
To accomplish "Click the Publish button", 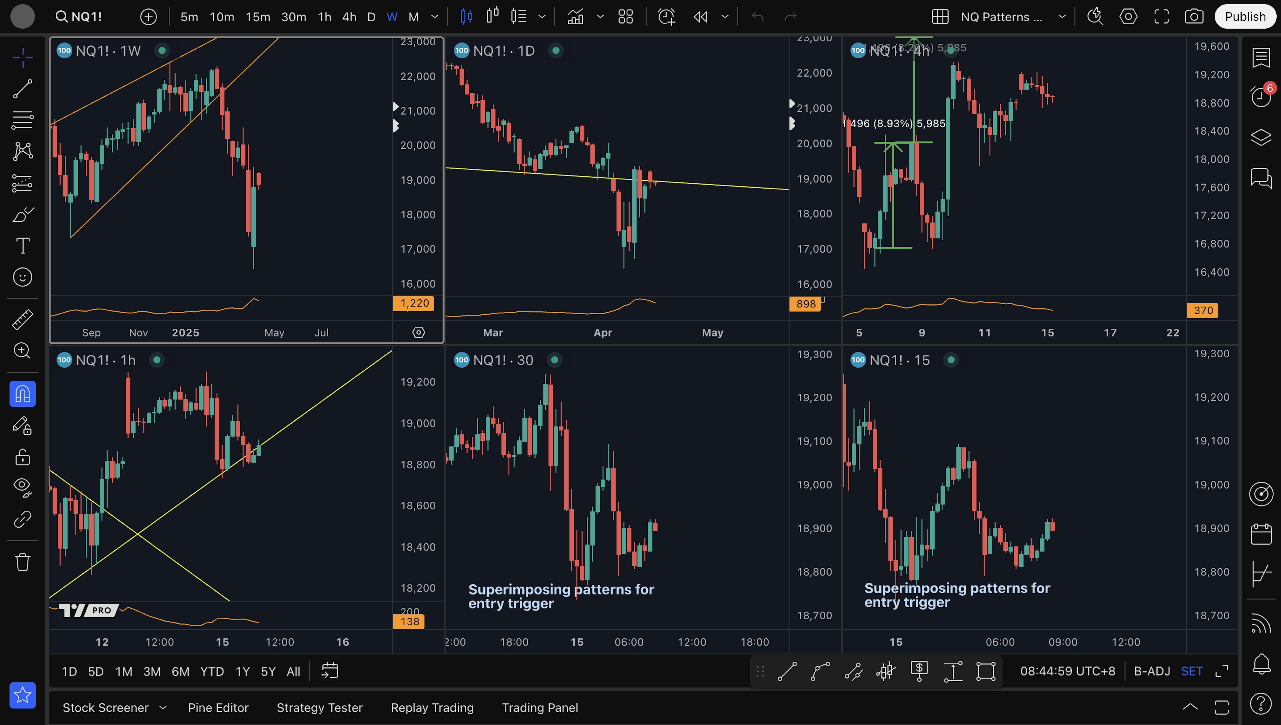I will click(1245, 16).
